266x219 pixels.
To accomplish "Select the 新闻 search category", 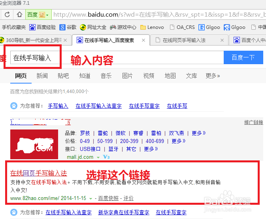I will point(42,76).
